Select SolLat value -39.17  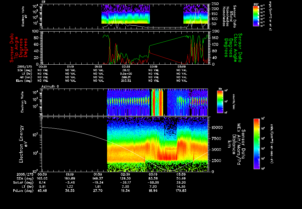pos(125,182)
